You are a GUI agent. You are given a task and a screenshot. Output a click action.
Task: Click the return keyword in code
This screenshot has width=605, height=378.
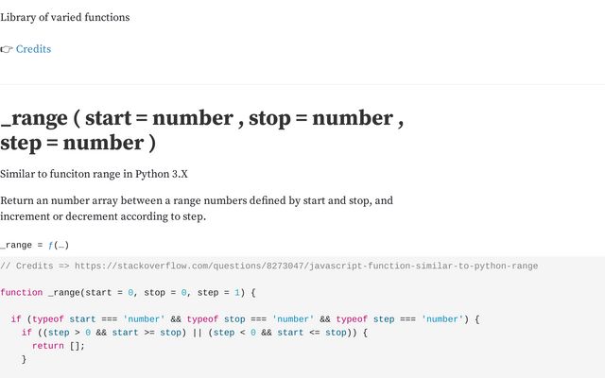(x=48, y=346)
